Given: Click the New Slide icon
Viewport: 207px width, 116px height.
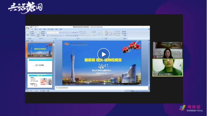Looking at the screenshot, I should (38, 34).
